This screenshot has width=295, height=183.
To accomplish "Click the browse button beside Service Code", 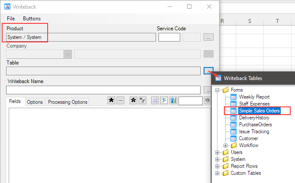I will (x=208, y=37).
